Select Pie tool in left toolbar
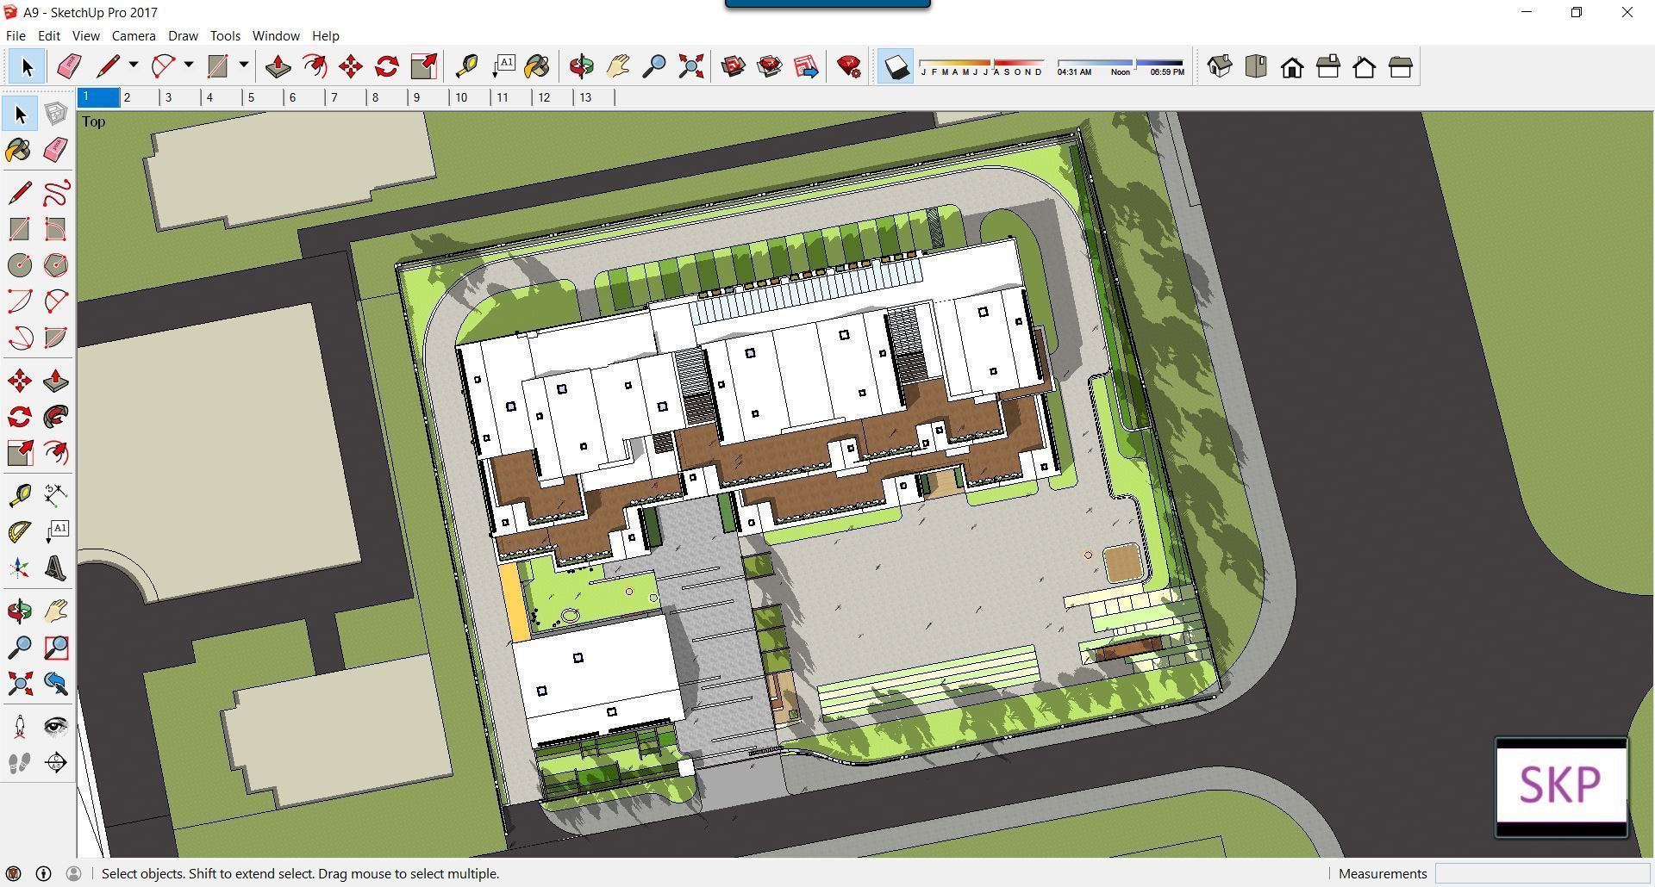Viewport: 1655px width, 887px height. (56, 338)
